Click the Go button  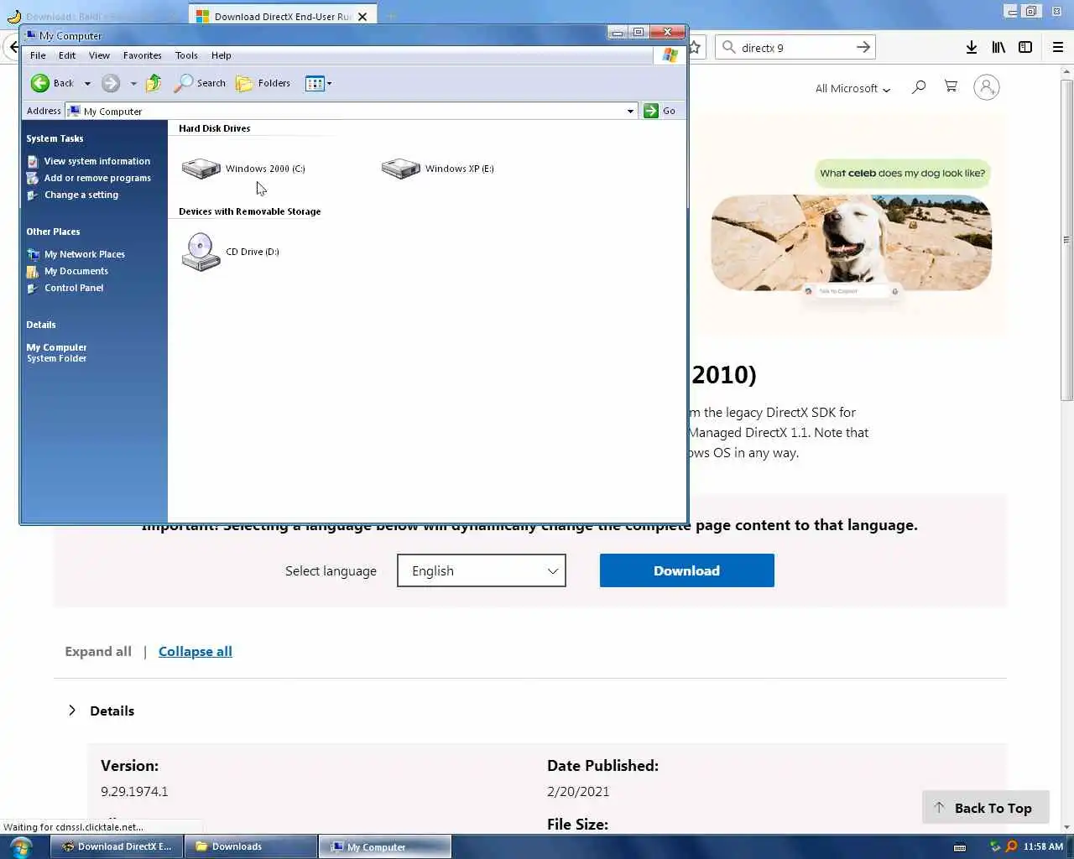pos(660,111)
